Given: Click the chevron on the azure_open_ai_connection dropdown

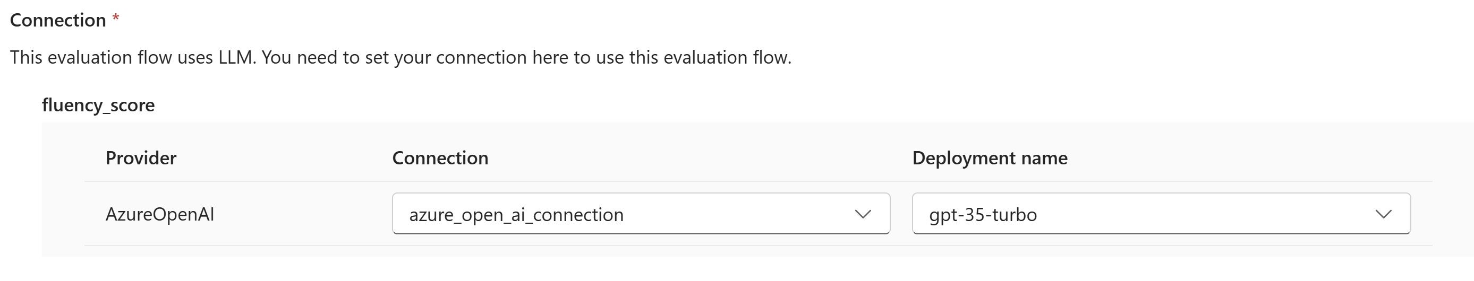Looking at the screenshot, I should 862,214.
